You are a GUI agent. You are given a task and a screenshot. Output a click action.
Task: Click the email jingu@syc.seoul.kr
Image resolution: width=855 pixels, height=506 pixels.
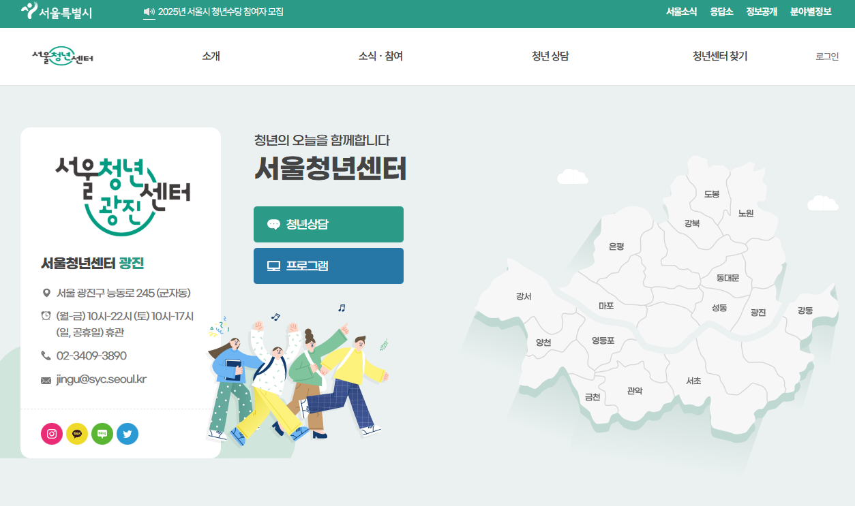[102, 379]
